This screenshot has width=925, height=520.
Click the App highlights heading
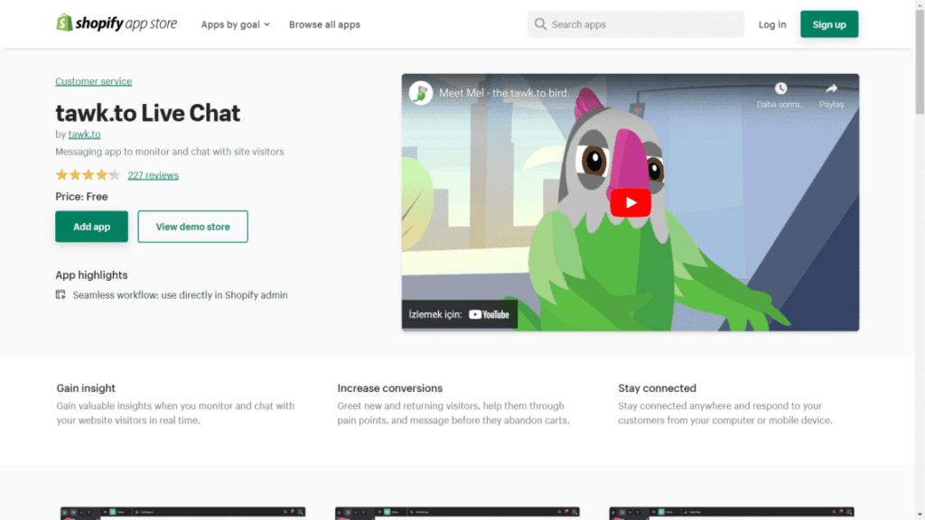pyautogui.click(x=91, y=274)
